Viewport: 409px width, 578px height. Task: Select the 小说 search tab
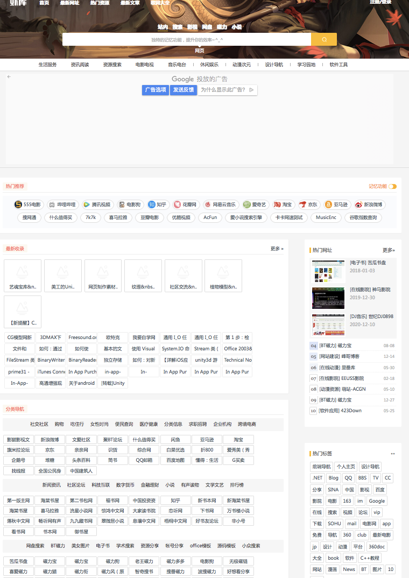[237, 27]
